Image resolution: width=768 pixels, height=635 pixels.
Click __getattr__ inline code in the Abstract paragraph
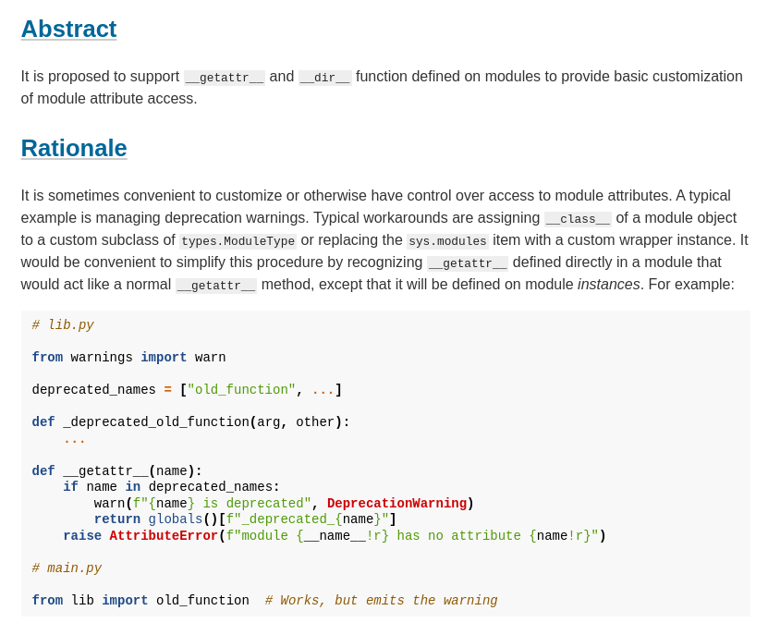tap(224, 78)
